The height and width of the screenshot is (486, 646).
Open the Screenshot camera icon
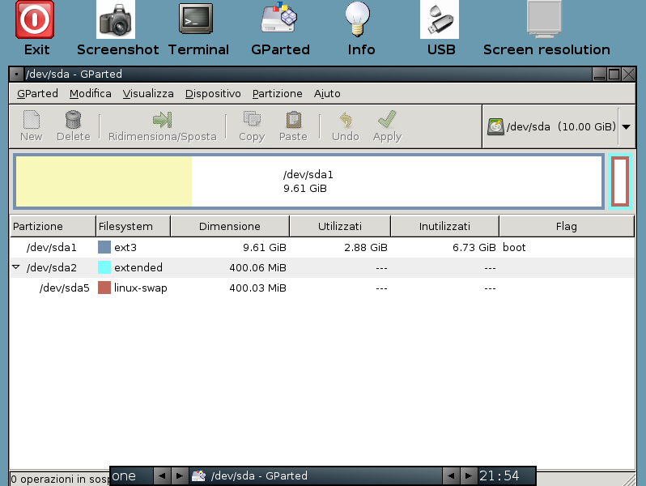point(115,19)
